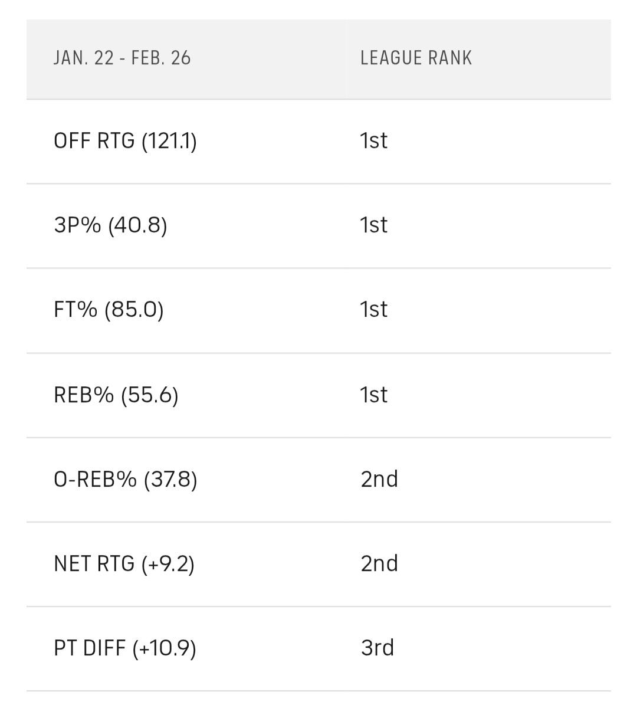Viewport: 637px width, 715px height.
Task: Click the 2nd rank beside O-REB%
Action: [x=379, y=479]
